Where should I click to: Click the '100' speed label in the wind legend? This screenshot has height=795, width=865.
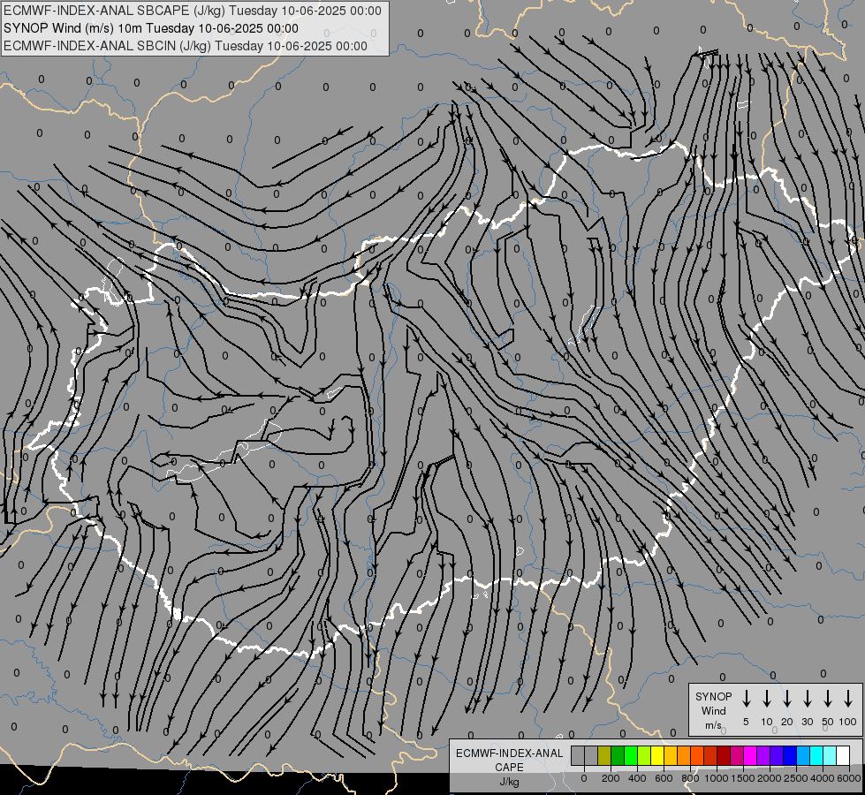click(848, 722)
